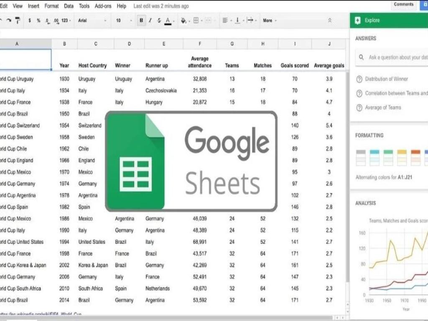Open the Arial font dropdown
428x321 pixels.
click(x=88, y=20)
